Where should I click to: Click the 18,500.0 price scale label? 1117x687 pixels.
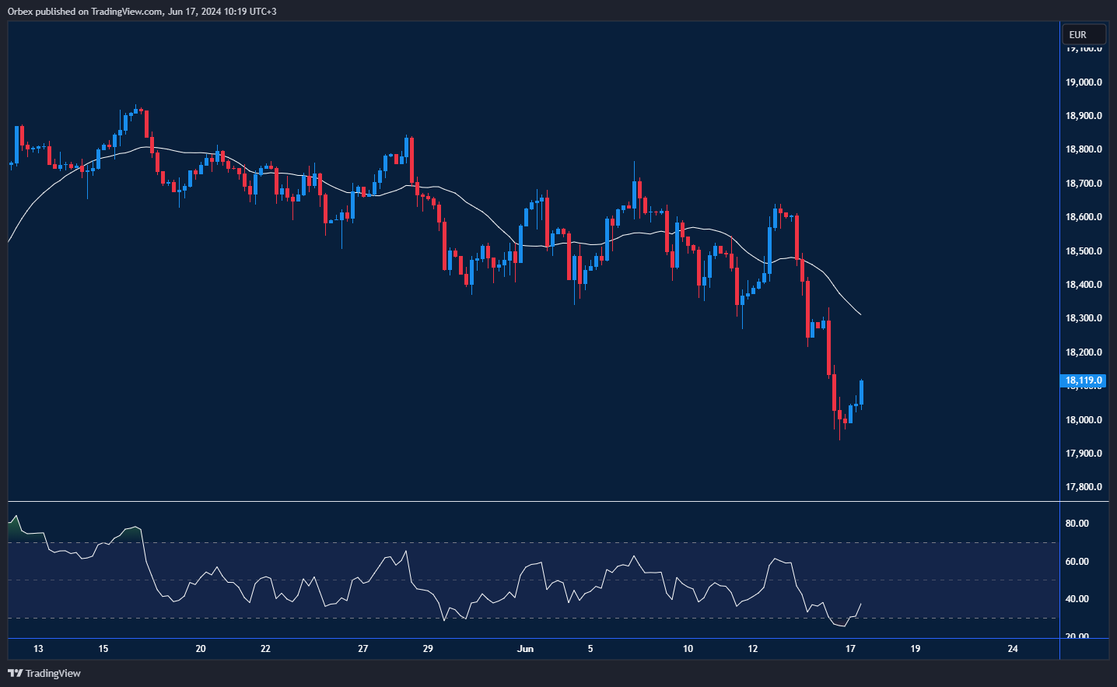[1083, 251]
